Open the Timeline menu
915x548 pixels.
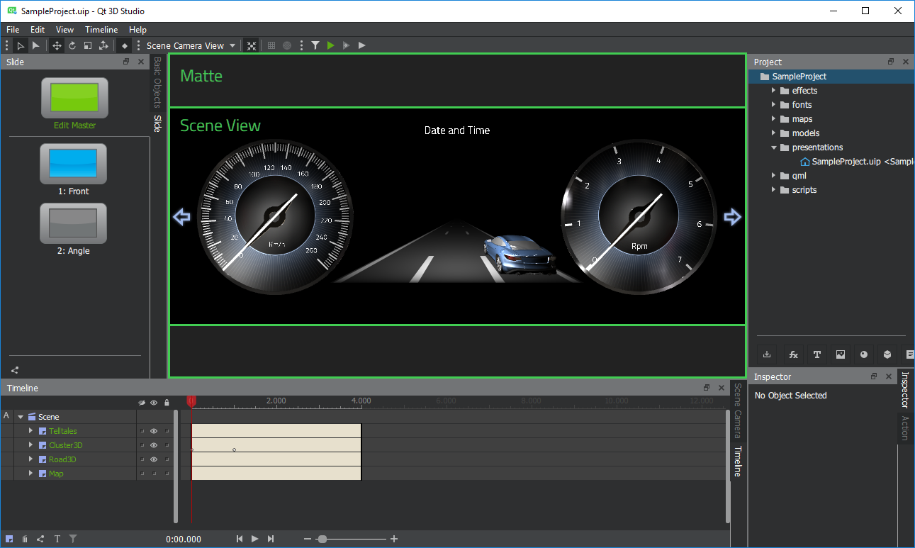coord(101,30)
